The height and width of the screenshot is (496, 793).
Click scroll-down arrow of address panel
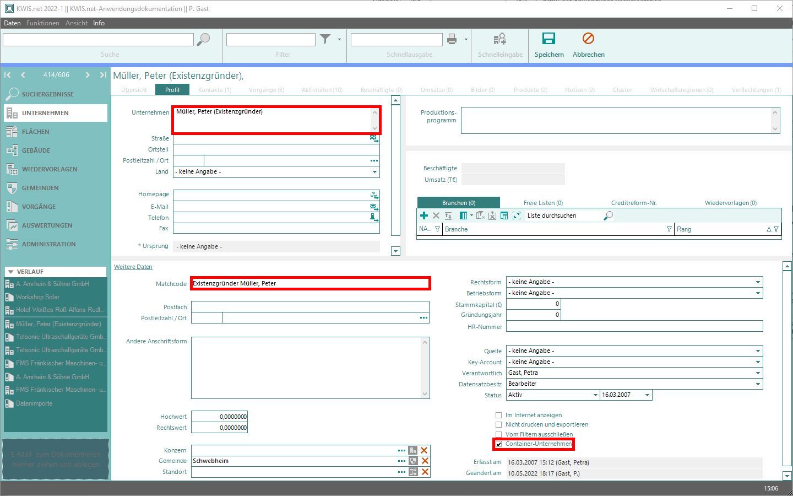point(395,251)
